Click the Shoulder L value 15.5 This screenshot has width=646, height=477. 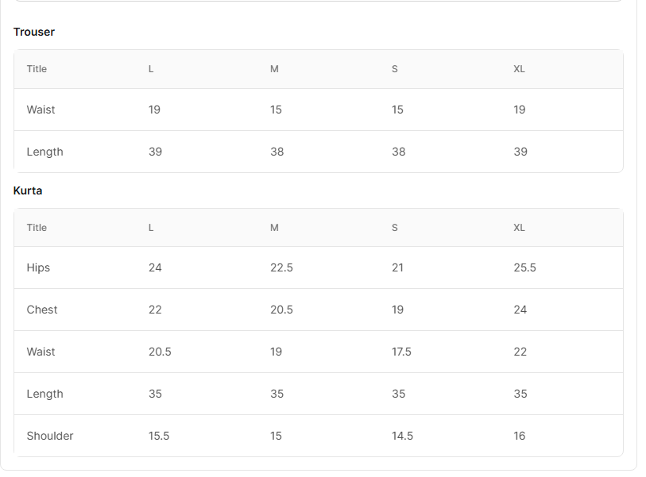[x=159, y=436]
